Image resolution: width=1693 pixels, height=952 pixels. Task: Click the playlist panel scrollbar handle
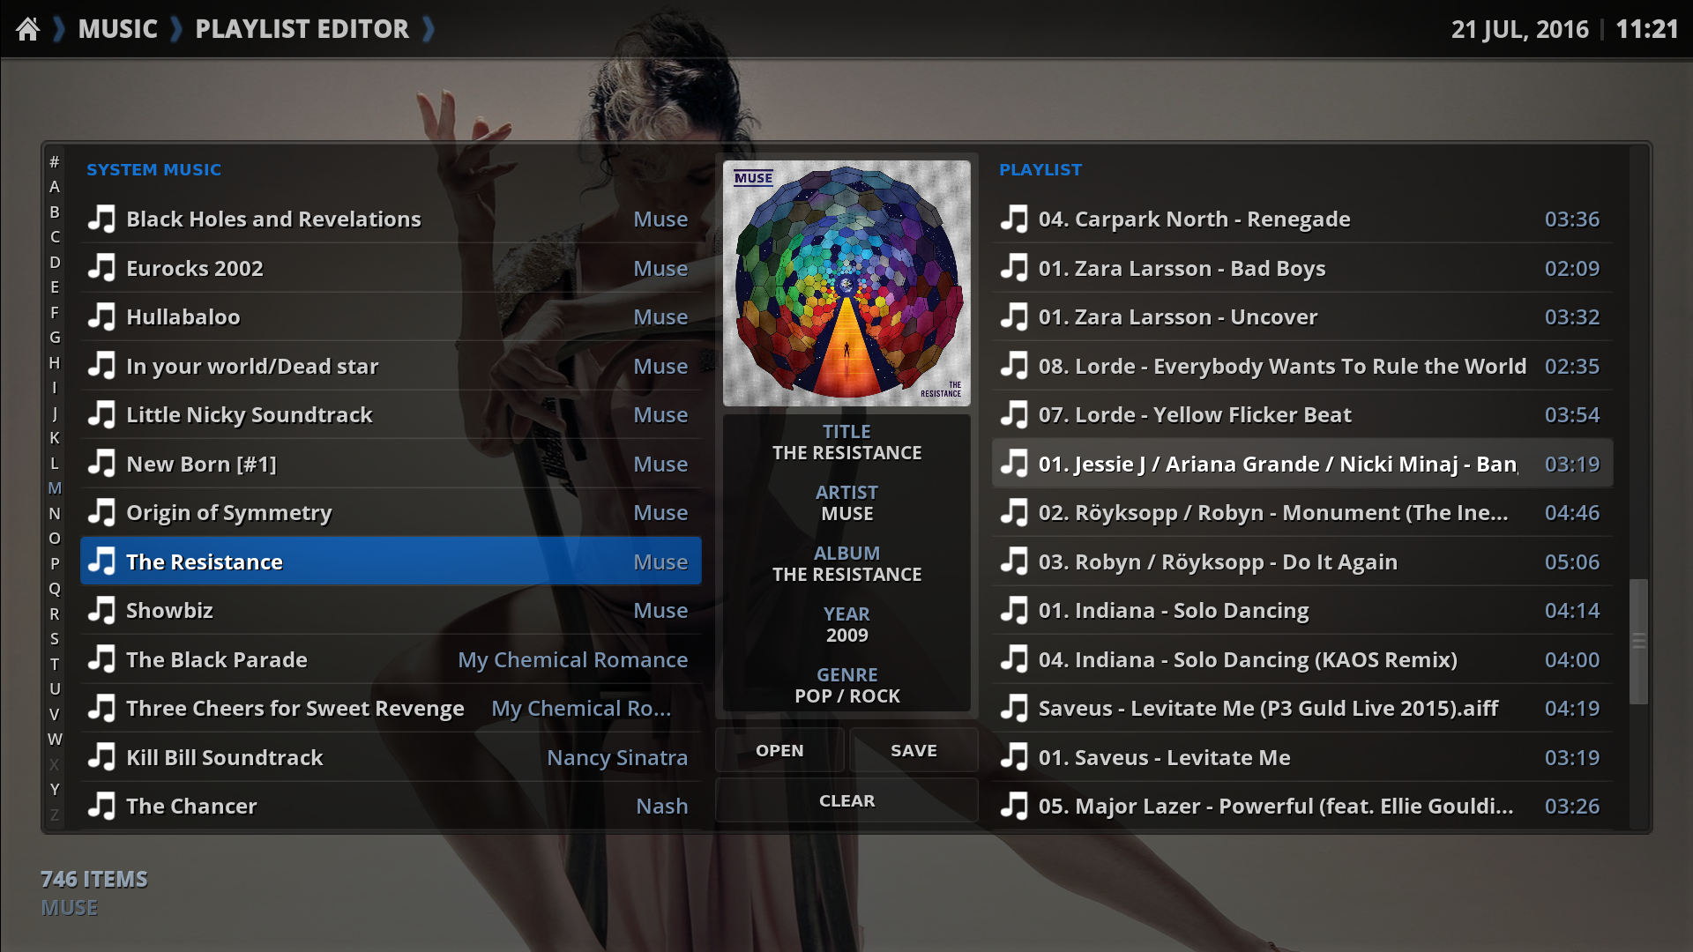(1638, 641)
